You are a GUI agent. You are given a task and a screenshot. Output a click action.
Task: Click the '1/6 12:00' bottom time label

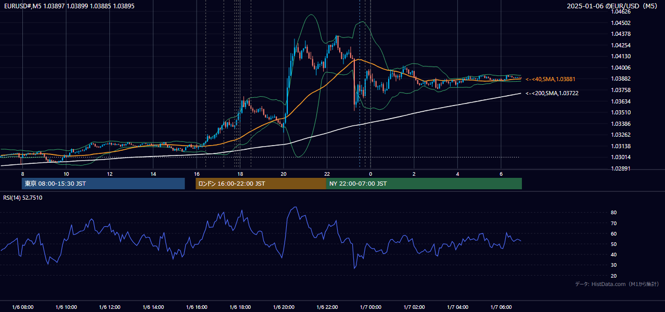pyautogui.click(x=109, y=307)
